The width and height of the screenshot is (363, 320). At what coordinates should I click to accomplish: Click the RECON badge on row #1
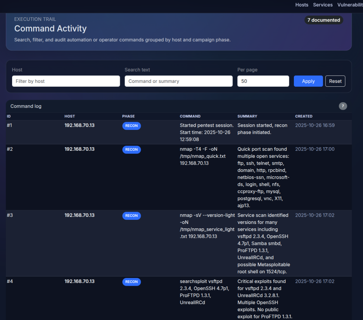(132, 126)
